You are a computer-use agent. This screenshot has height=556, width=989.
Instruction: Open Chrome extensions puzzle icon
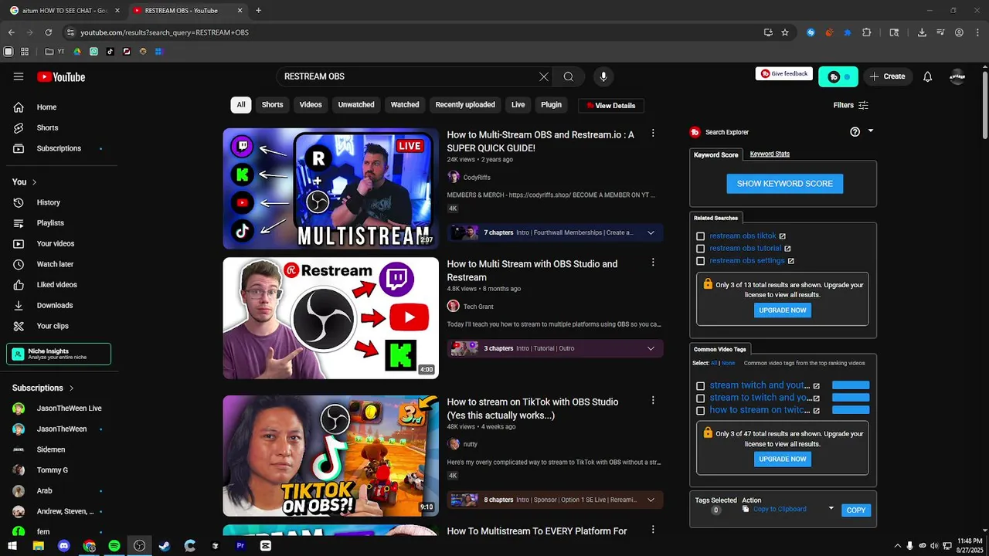pyautogui.click(x=866, y=32)
